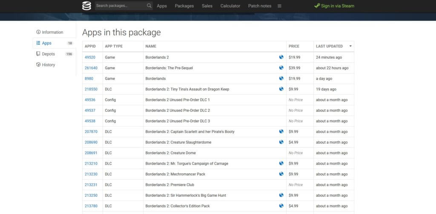Click globe icon in Borderlands 2 row

281,57
